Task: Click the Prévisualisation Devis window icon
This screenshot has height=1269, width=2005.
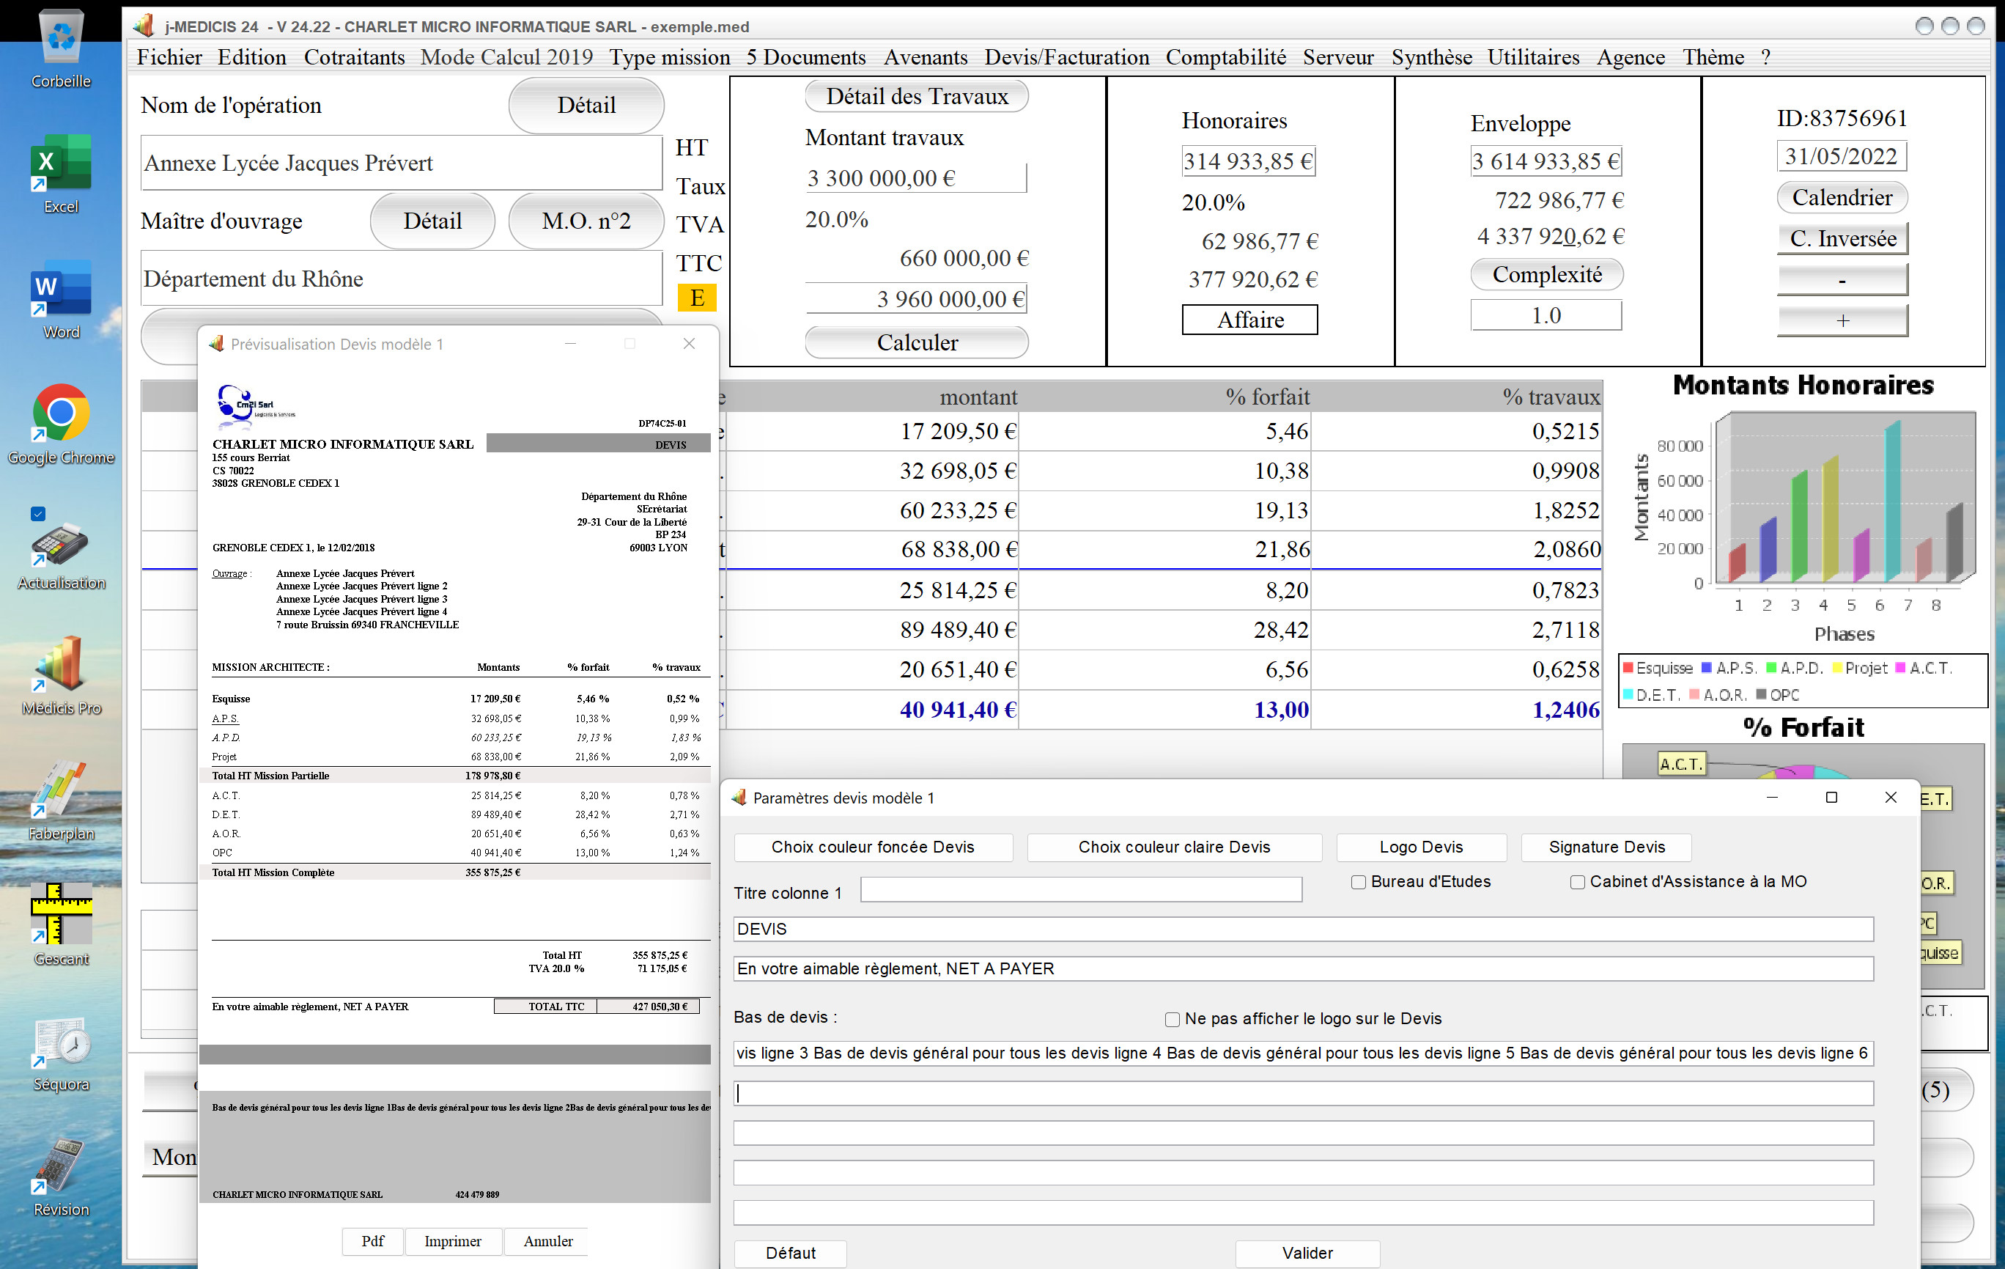Action: [216, 343]
